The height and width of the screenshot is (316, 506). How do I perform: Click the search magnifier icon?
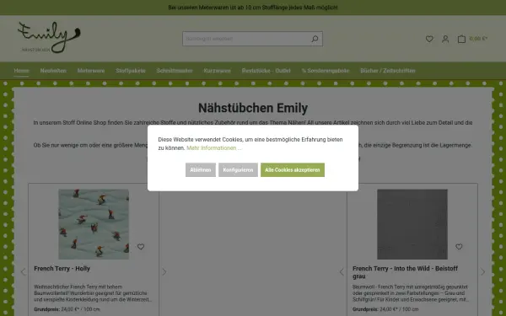315,39
